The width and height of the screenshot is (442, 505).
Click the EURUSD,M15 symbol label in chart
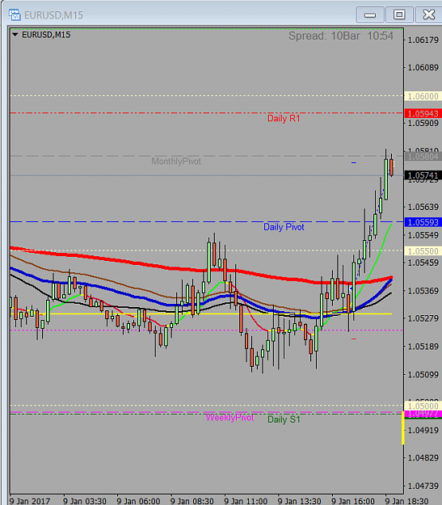tap(46, 35)
